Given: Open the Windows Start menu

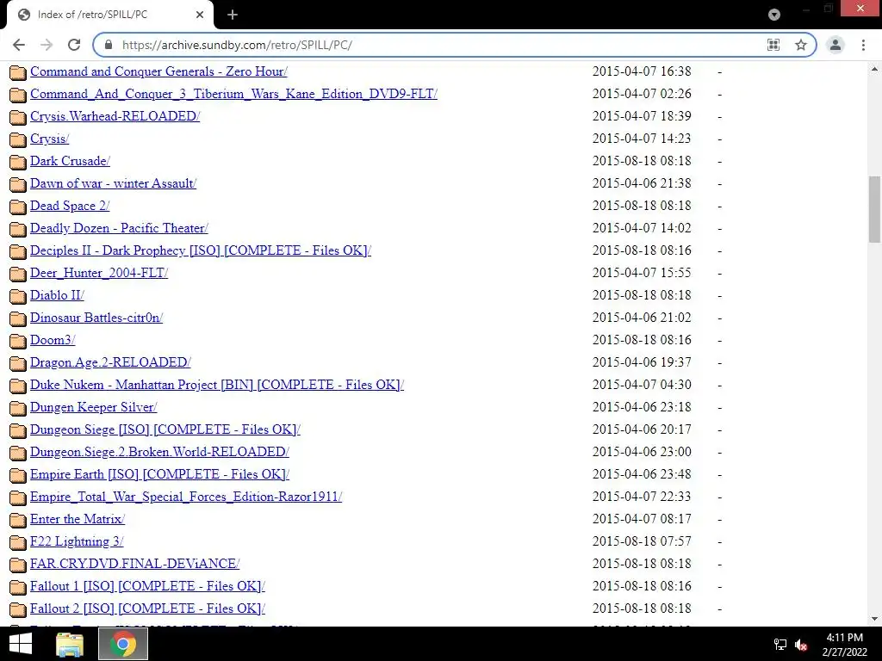Looking at the screenshot, I should 21,644.
